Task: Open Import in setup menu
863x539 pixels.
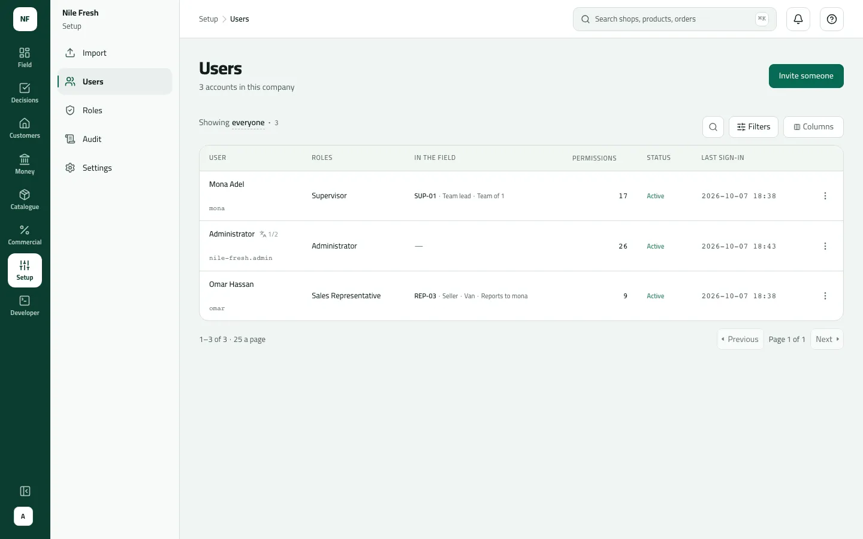Action: point(115,53)
